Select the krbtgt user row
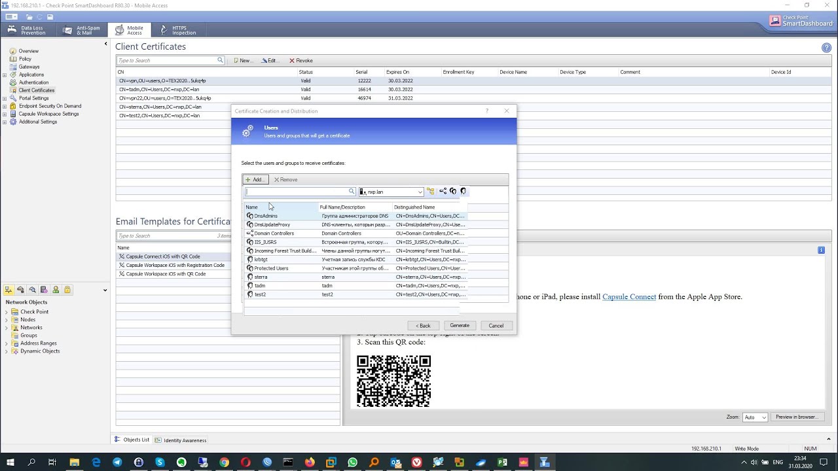This screenshot has width=838, height=471. 355,260
